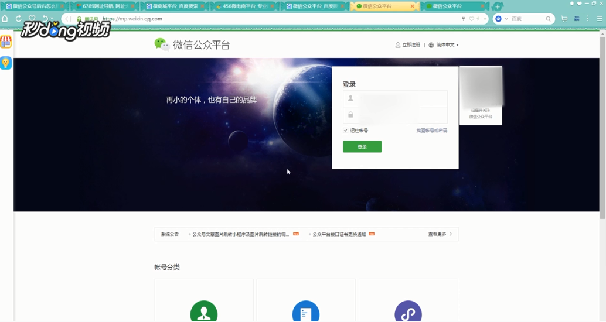Click the green 登录 button
The width and height of the screenshot is (606, 322).
362,147
